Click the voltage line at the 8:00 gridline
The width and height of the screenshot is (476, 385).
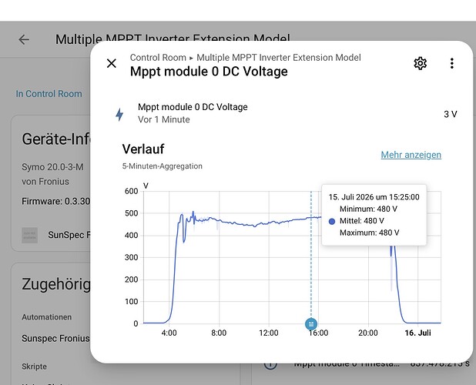[220, 220]
